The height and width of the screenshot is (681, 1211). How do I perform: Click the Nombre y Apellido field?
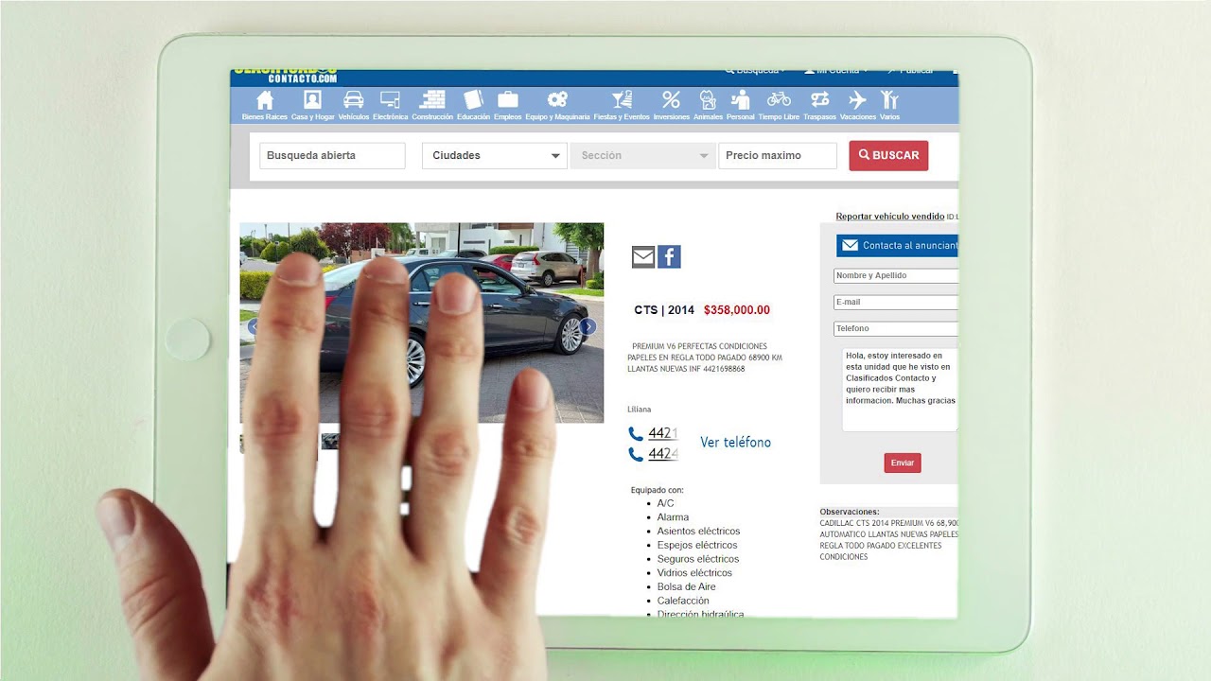[x=896, y=275]
